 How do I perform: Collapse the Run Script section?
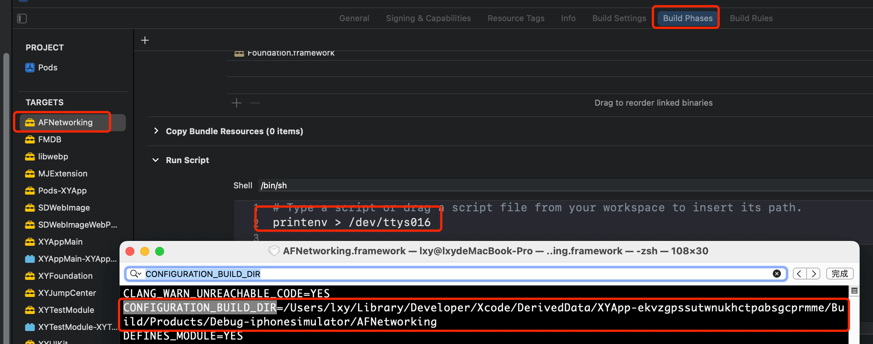click(156, 160)
